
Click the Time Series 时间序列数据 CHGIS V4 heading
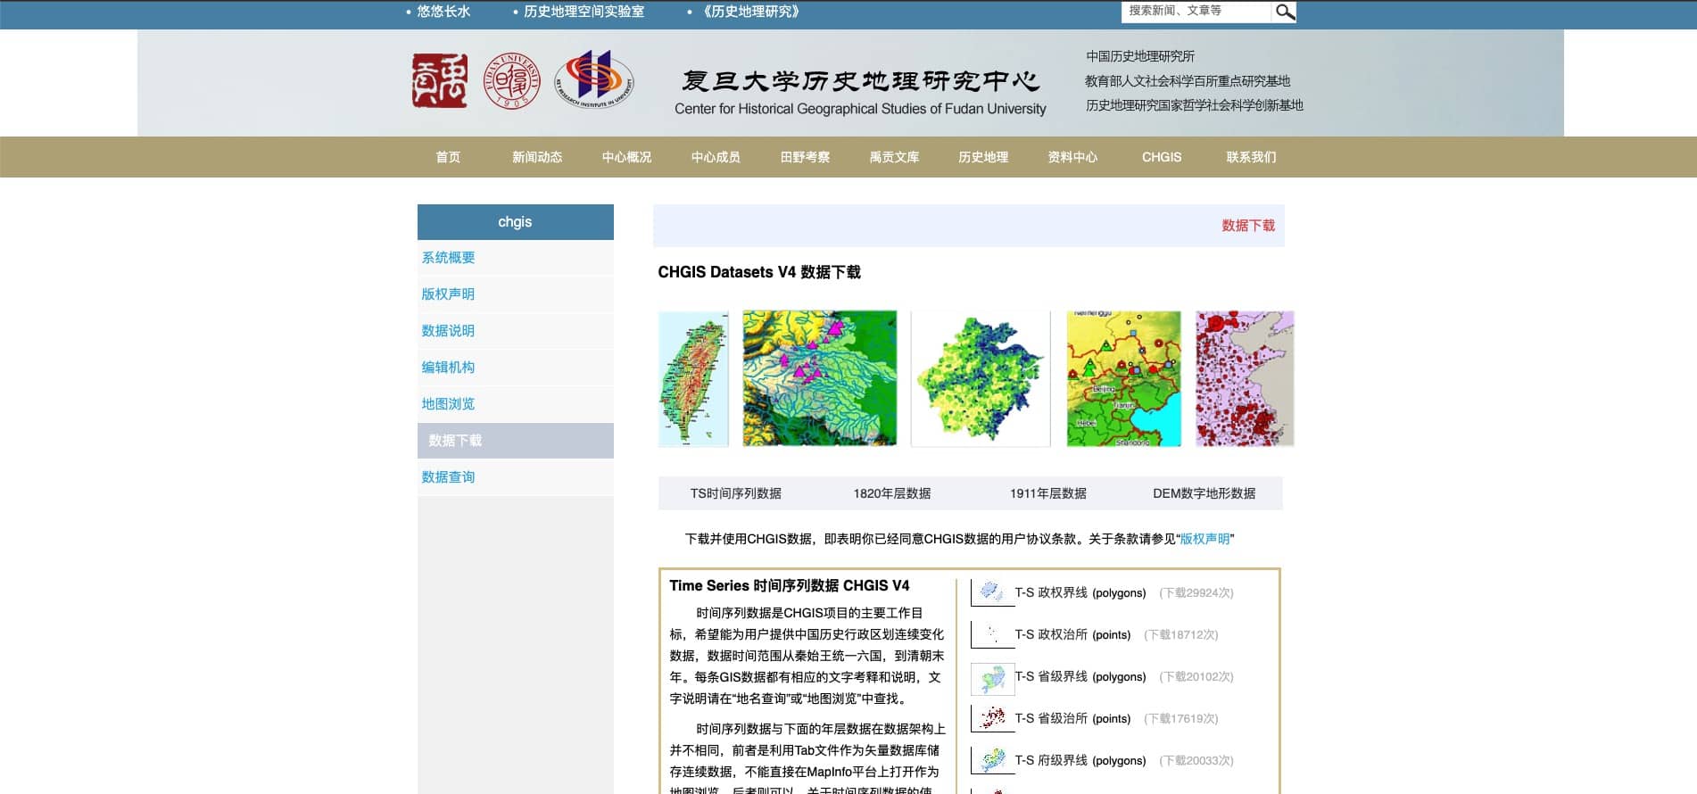tap(790, 586)
